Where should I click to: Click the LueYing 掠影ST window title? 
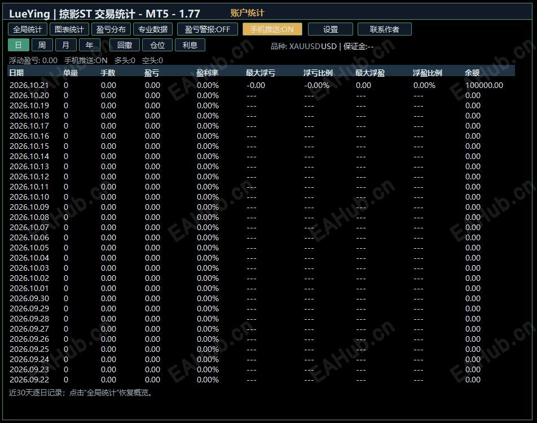pyautogui.click(x=104, y=14)
